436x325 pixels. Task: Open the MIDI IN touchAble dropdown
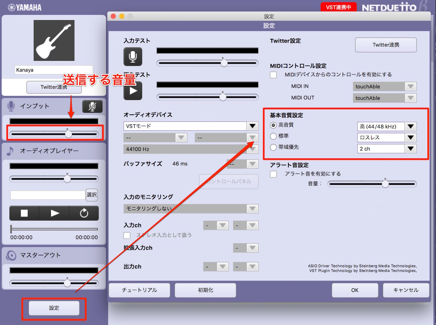pyautogui.click(x=385, y=87)
